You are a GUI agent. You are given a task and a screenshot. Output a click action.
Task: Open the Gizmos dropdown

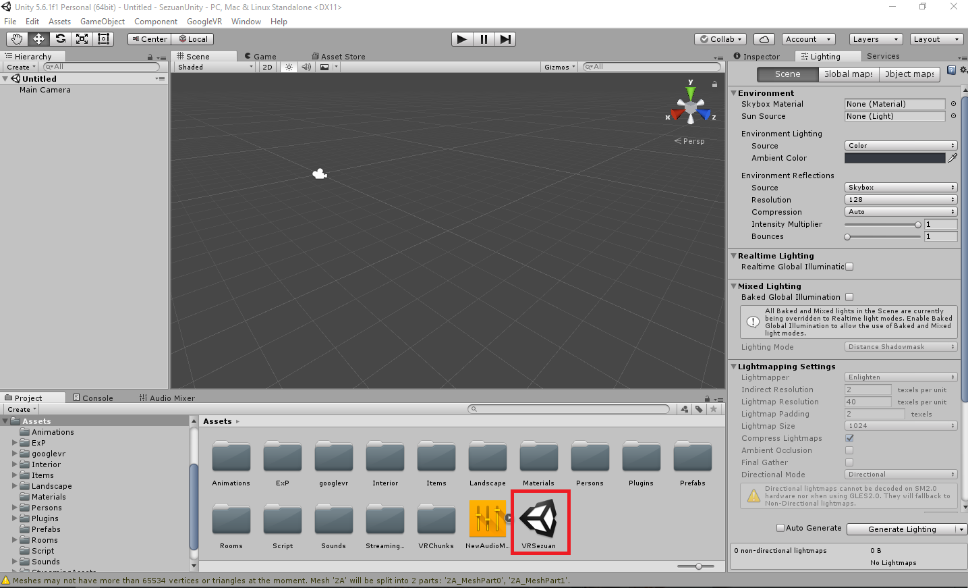pyautogui.click(x=560, y=67)
